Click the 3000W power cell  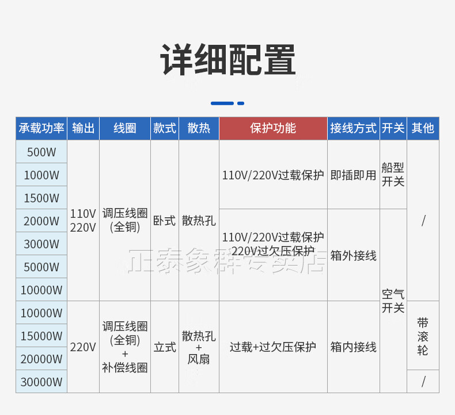coord(41,244)
